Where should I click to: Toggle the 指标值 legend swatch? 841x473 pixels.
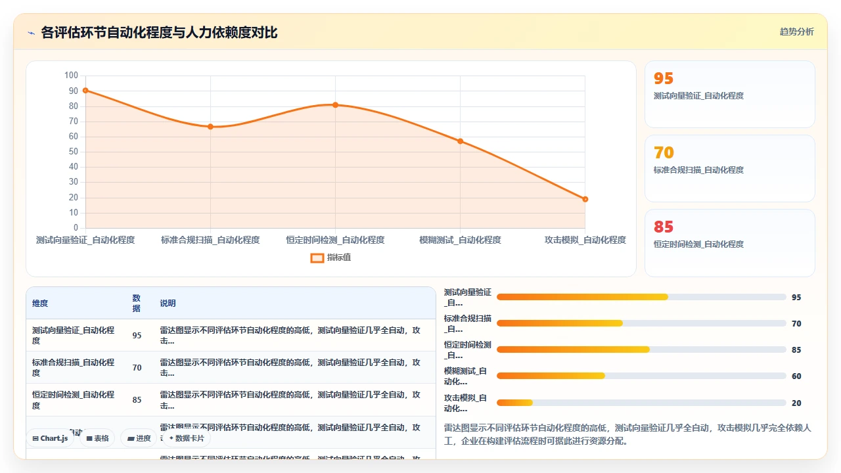[317, 258]
